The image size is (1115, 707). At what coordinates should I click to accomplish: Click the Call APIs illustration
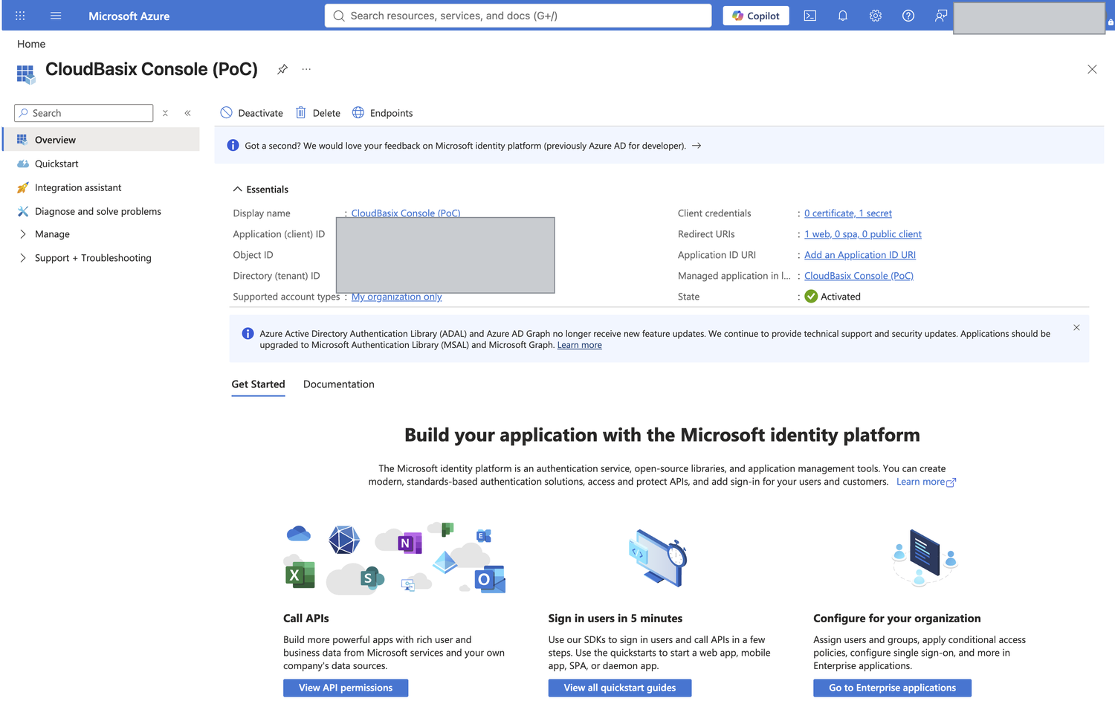[x=395, y=558]
